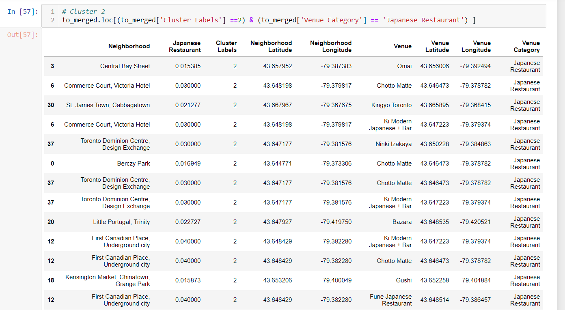
Task: Click the Venue Longitude column header
Action: click(x=476, y=46)
